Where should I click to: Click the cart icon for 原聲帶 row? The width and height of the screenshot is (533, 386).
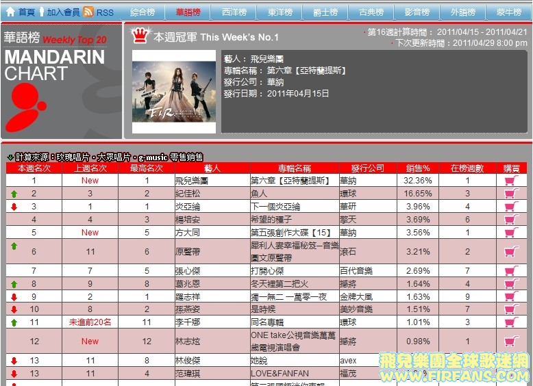[511, 252]
